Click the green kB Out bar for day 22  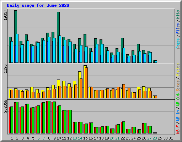pos(124,127)
